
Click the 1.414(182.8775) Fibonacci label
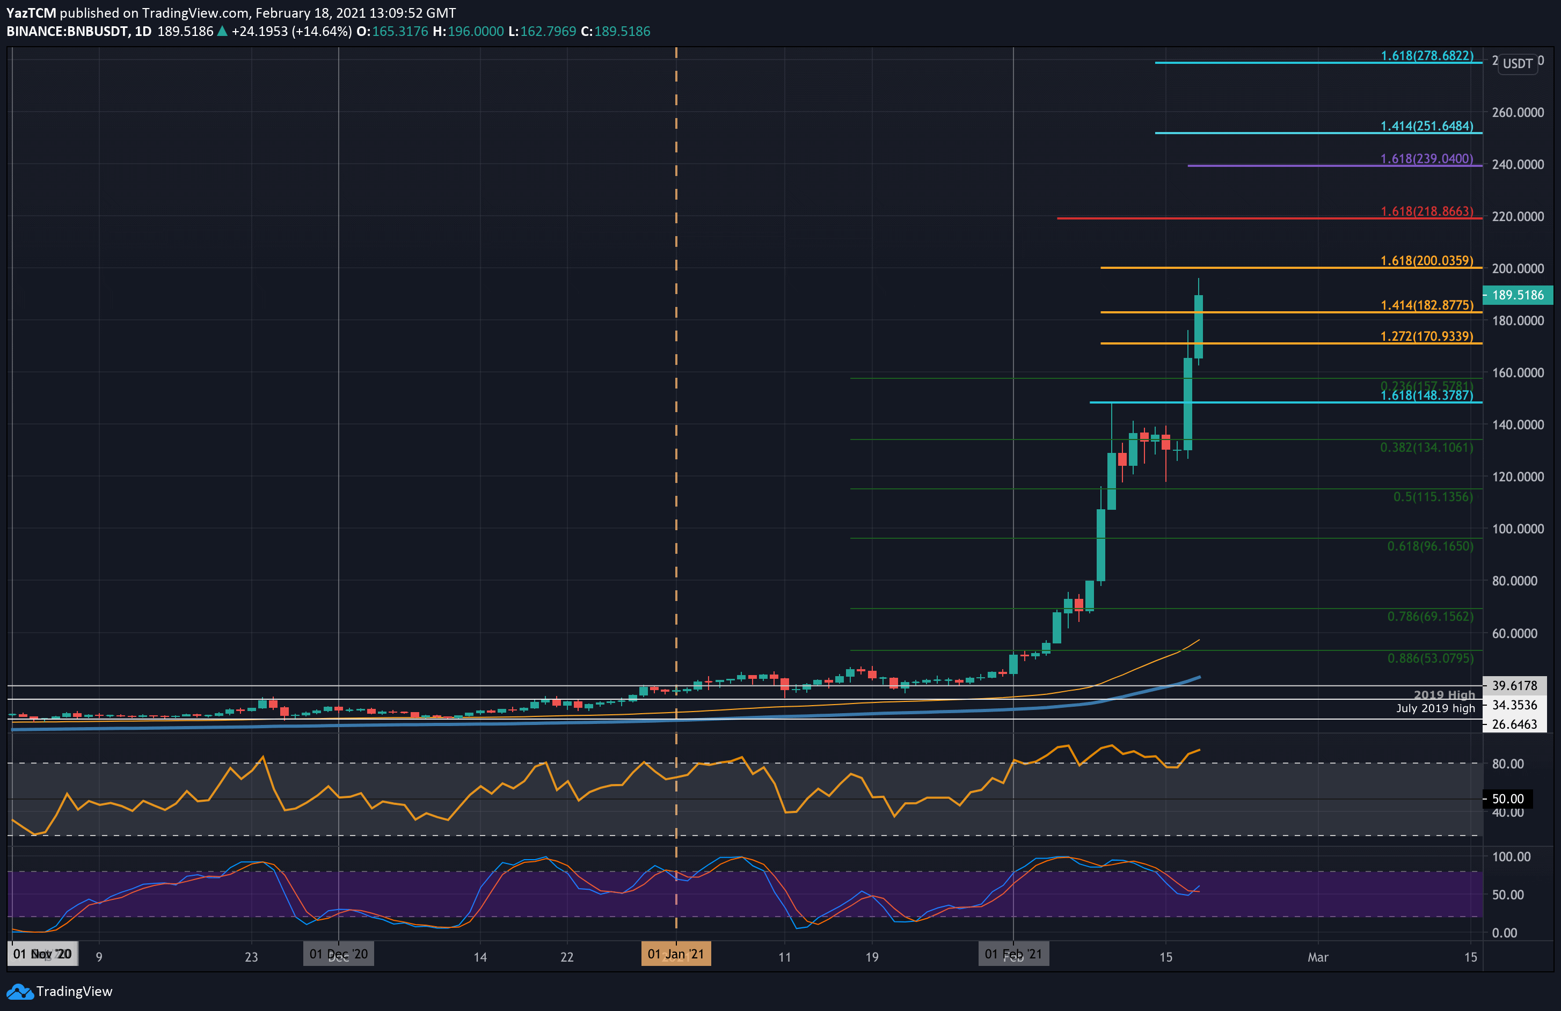point(1427,305)
